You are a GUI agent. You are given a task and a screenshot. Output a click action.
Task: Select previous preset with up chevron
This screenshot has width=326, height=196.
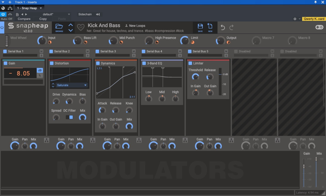[71, 25]
